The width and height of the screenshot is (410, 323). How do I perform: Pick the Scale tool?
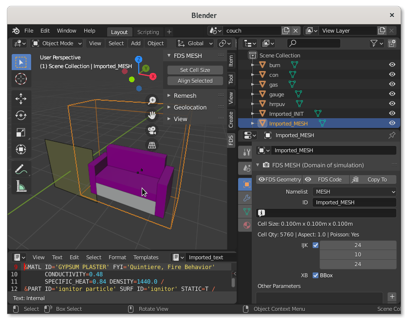point(21,132)
